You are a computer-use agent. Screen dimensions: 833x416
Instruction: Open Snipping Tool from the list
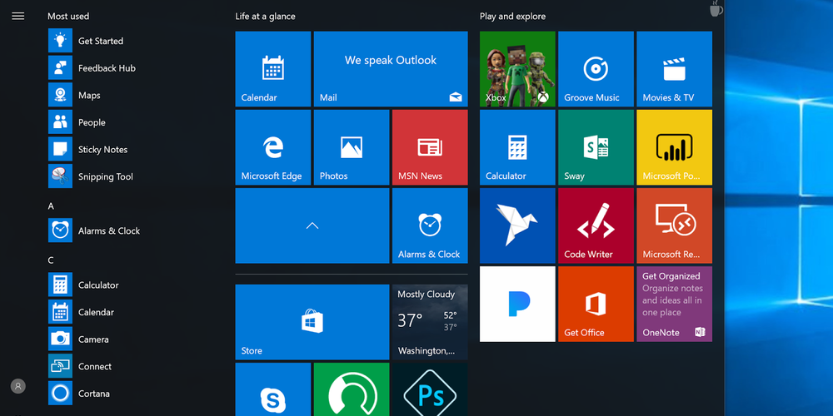pyautogui.click(x=91, y=176)
